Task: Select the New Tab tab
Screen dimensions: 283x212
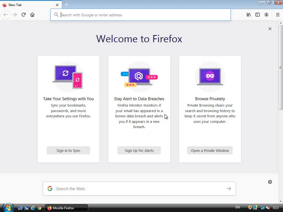Action: coord(31,5)
